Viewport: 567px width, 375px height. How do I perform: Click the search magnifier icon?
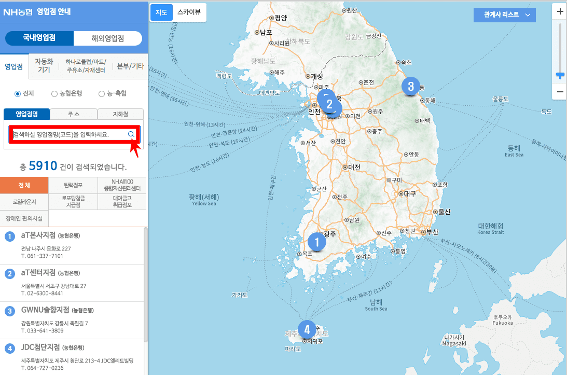pyautogui.click(x=131, y=134)
